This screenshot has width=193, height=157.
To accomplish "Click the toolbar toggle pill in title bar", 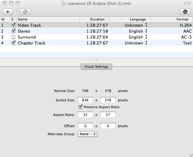I will [187, 3].
